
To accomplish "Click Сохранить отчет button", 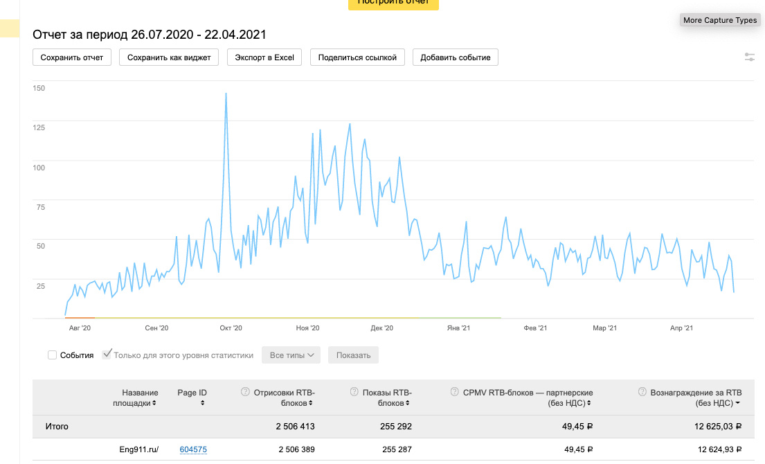I will point(72,57).
